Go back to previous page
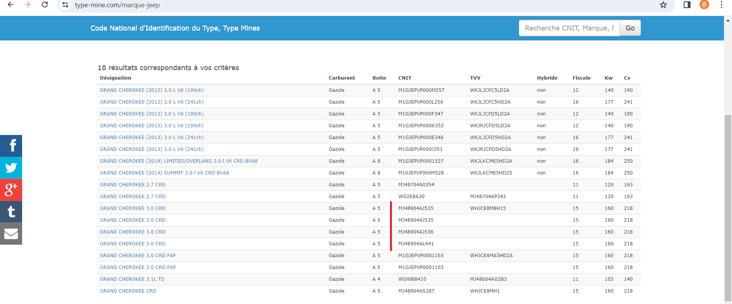The image size is (732, 304). (11, 5)
